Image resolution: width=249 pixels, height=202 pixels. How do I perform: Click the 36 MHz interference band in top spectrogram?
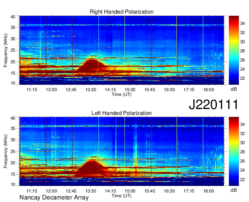click(x=122, y=25)
